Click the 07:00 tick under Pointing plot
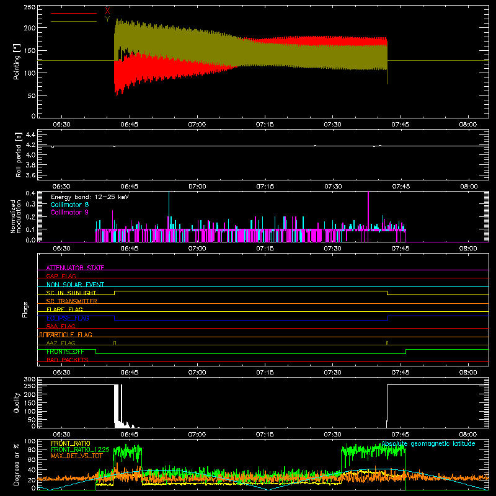The height and width of the screenshot is (496, 496). point(197,125)
